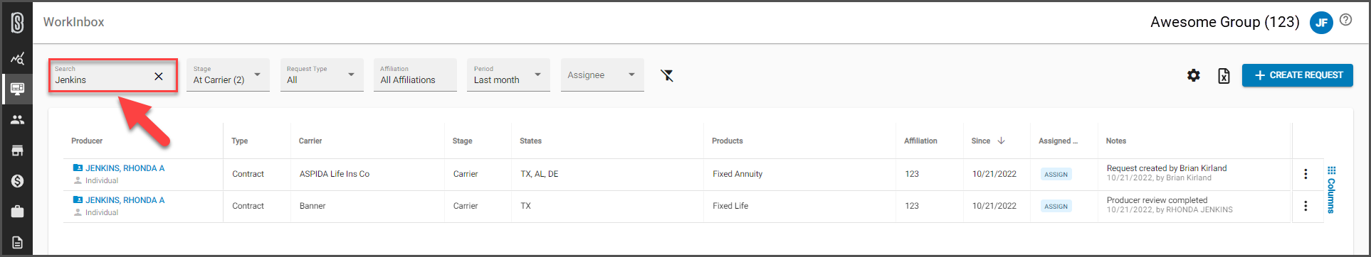Click the clear filters funnel icon

point(667,75)
